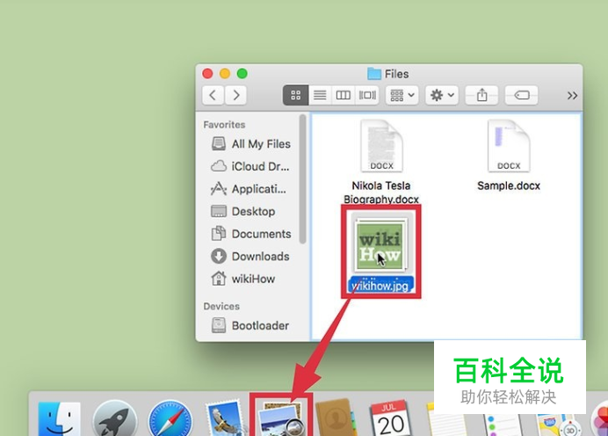
Task: Select the Nikola Tesla Biography.docx file icon
Action: 381,146
